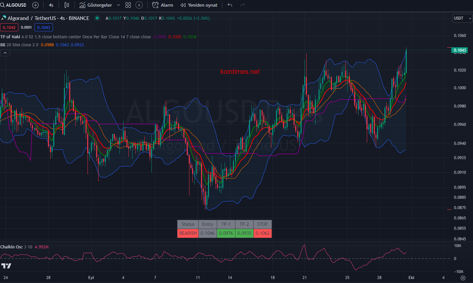The image size is (473, 283).
Task: Click the TradingView logo
Action: (x=6, y=266)
